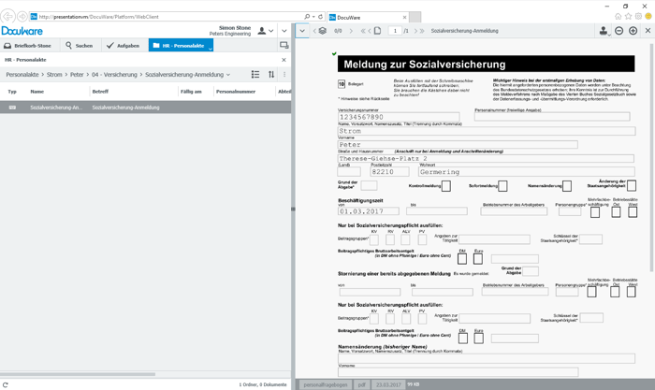Switch to list view icon
The image size is (655, 390).
coord(255,74)
